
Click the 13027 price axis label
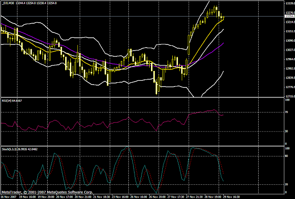click(290, 50)
